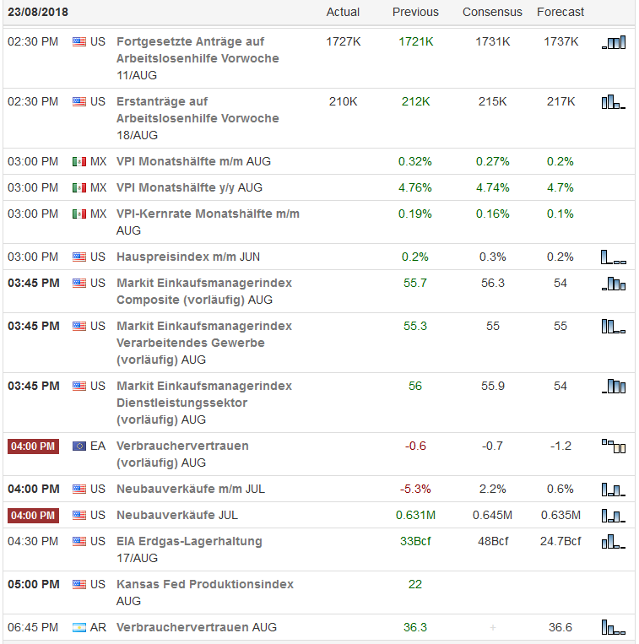Open Markit Verarbeitendes Gewerbe event link
Screen dimensions: 639x644
[204, 343]
